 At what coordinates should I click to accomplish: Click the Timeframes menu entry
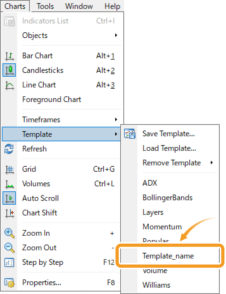coord(41,119)
